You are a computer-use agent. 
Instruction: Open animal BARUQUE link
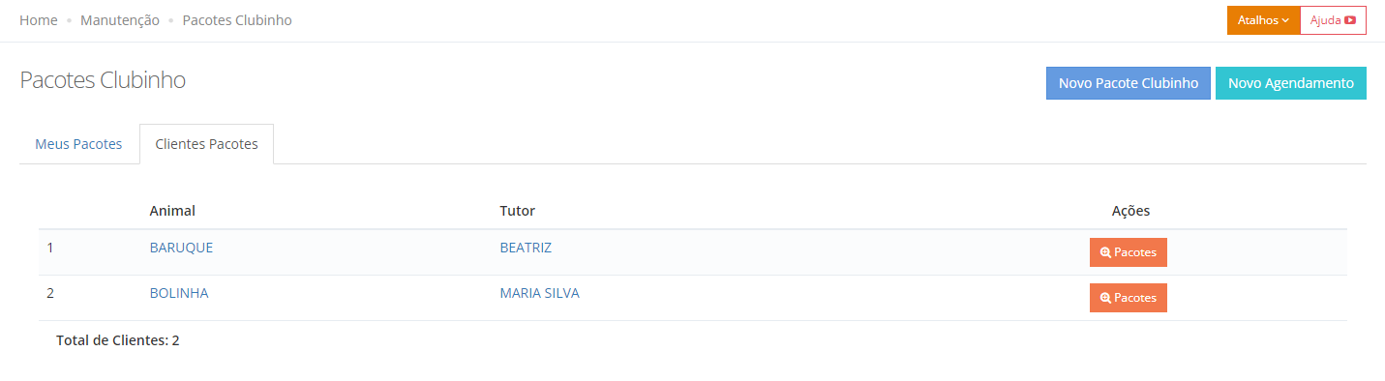181,248
